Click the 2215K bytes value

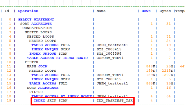(x=167, y=71)
